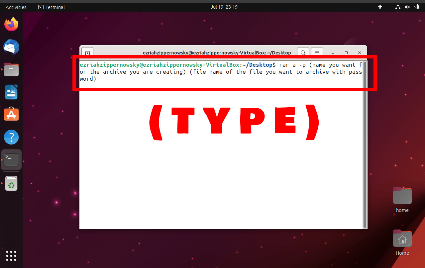Image resolution: width=425 pixels, height=268 pixels.
Task: Launch Firefox from the dock
Action: pos(11,24)
